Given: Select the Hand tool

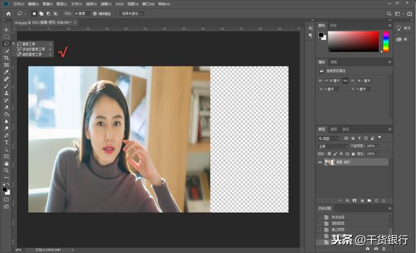Looking at the screenshot, I should [x=6, y=163].
